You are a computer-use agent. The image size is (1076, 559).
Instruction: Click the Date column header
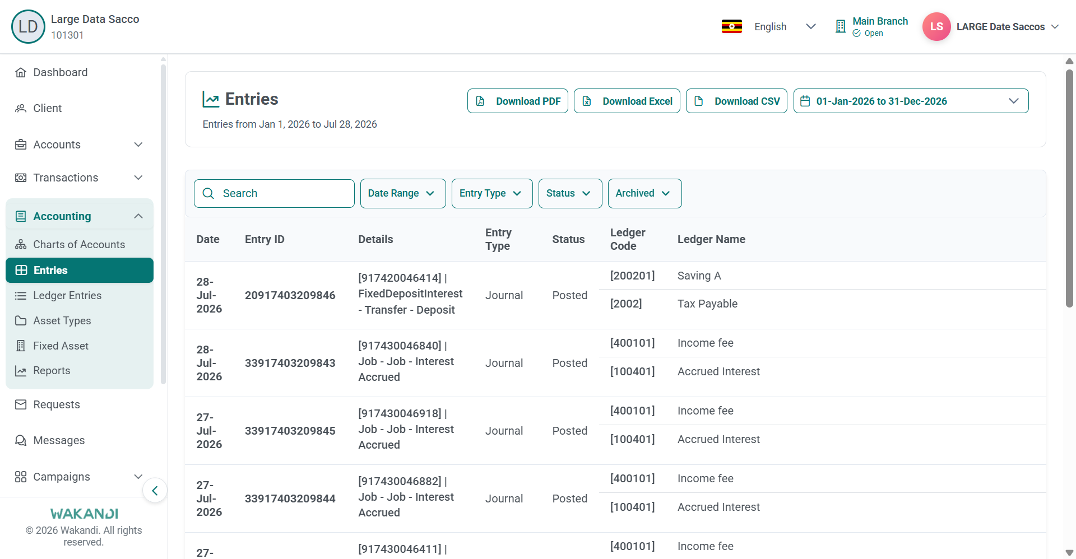pos(208,239)
